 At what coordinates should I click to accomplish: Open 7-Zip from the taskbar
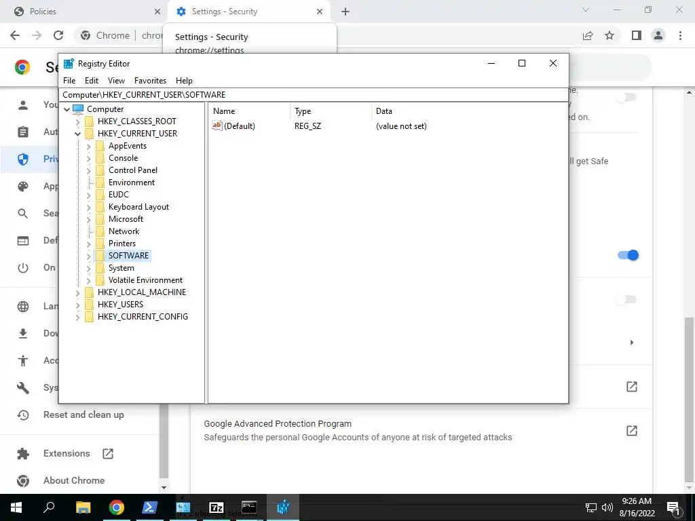coord(217,507)
